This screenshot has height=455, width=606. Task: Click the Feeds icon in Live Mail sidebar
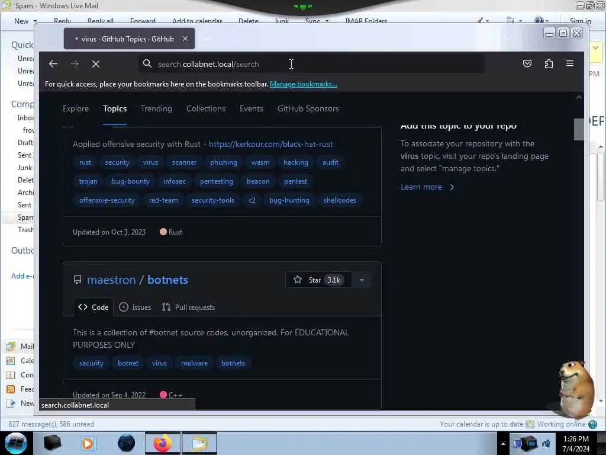point(11,389)
